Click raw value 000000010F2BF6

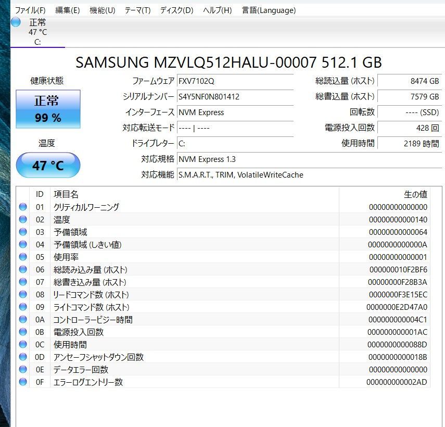click(398, 269)
